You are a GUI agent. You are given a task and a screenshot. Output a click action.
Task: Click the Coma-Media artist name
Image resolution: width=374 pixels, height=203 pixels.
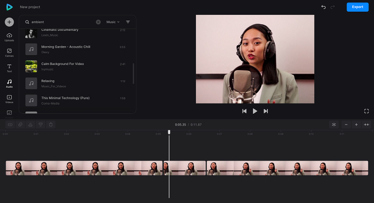50,104
